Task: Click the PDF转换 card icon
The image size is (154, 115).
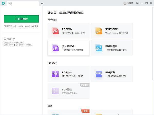Action: pyautogui.click(x=55, y=31)
